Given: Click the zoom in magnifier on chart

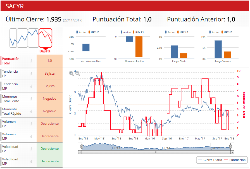Looking at the screenshot, I should pyautogui.click(x=71, y=74).
